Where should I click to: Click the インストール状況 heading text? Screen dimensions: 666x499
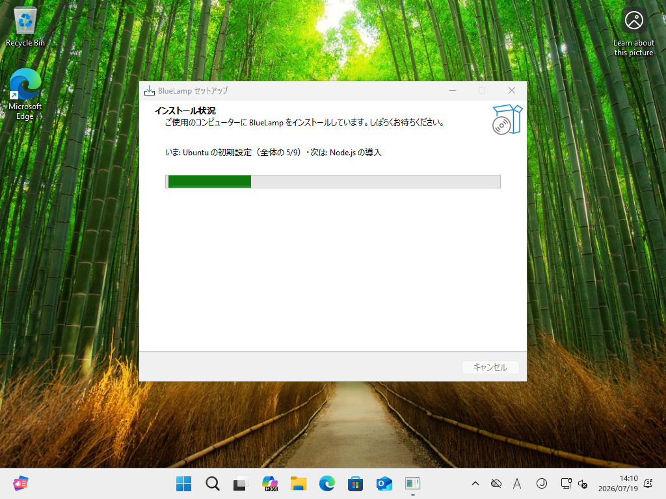point(185,110)
